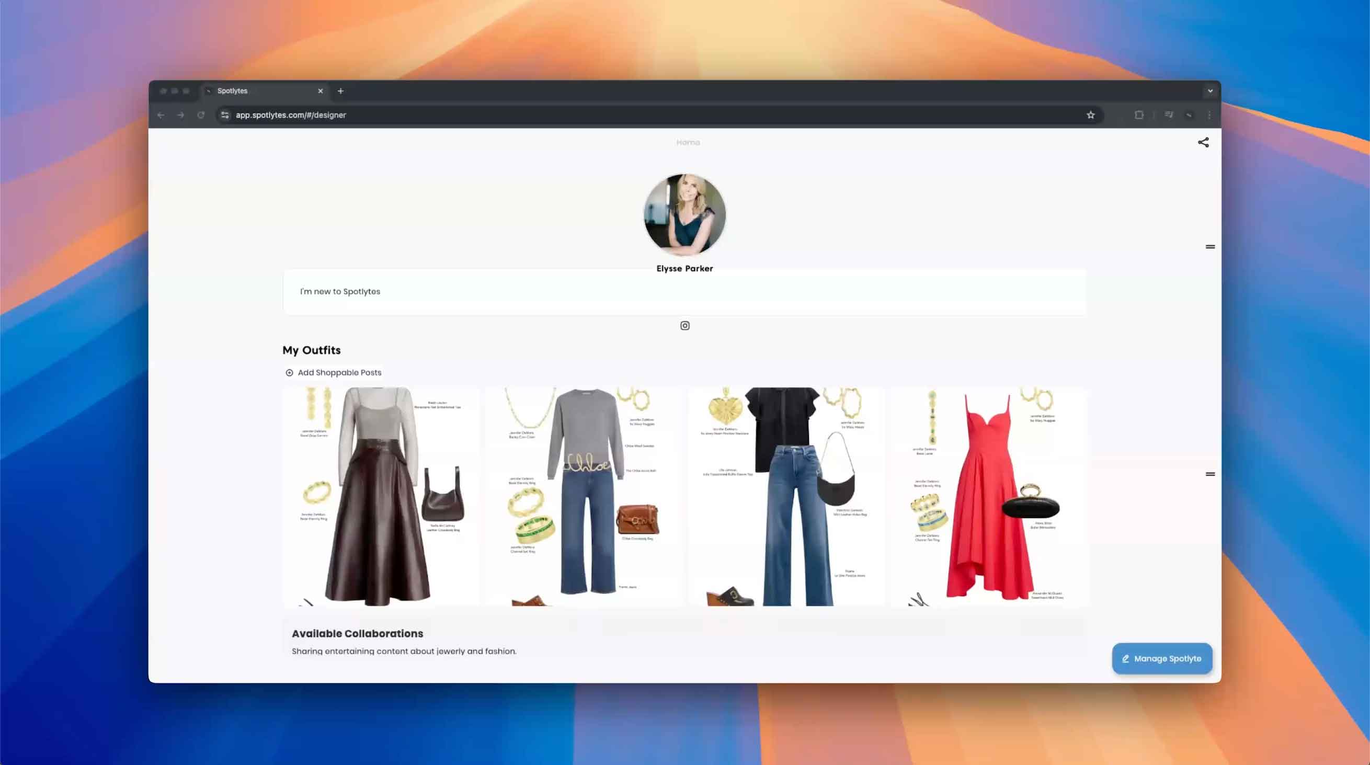Open the media control icon in toolbar

tap(1169, 115)
